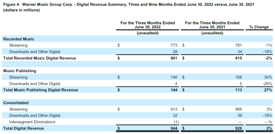275x134 pixels.
Task: Select the 'Intersegment Eliminations' label
Action: click(32, 122)
